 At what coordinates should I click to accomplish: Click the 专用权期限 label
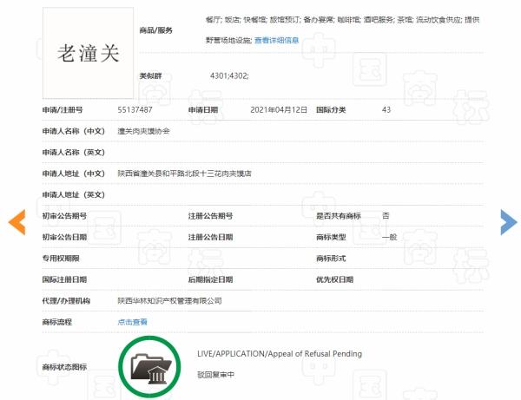click(61, 259)
